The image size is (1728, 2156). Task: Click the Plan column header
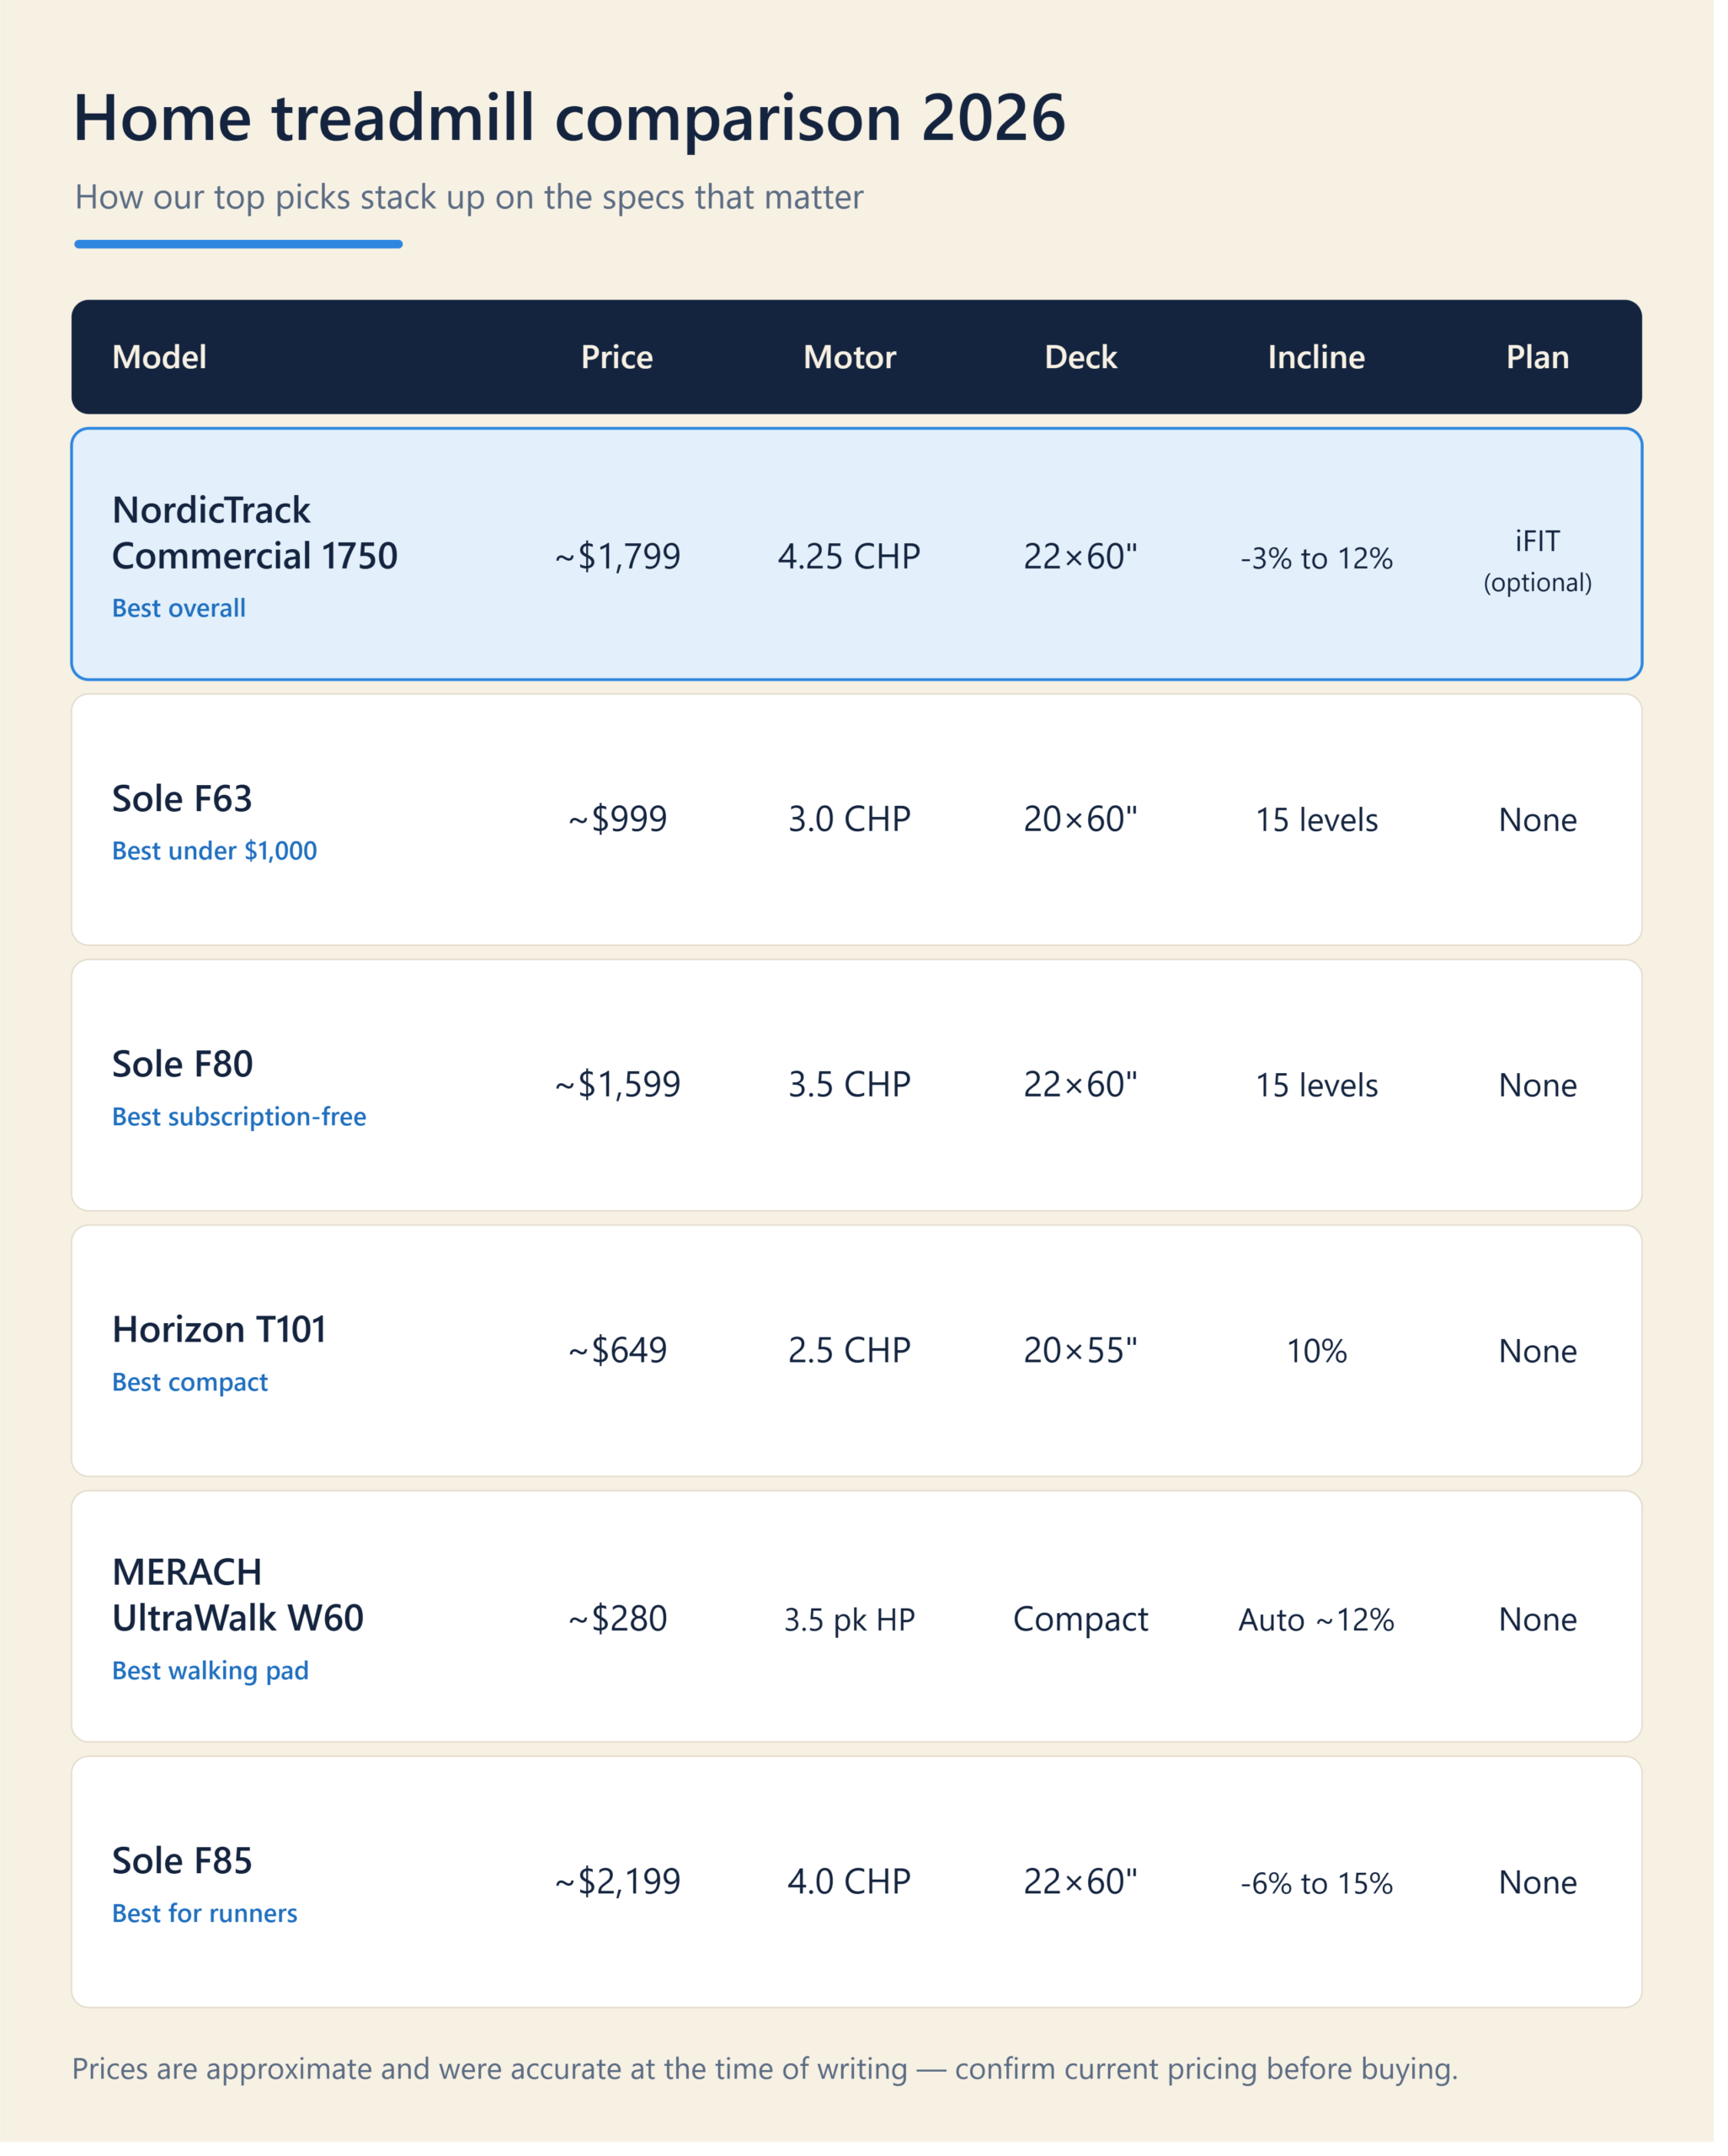[1550, 360]
